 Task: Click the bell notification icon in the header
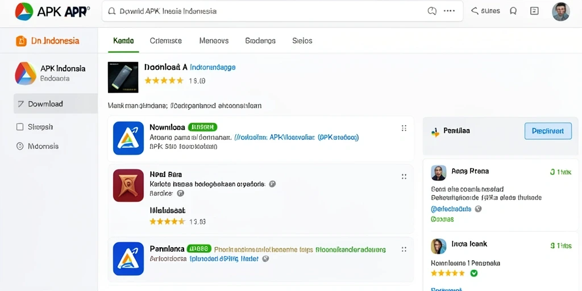point(513,11)
